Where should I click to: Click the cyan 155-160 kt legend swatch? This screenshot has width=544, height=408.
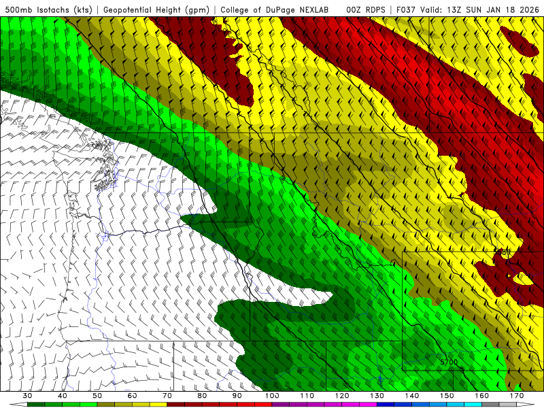[473, 405]
